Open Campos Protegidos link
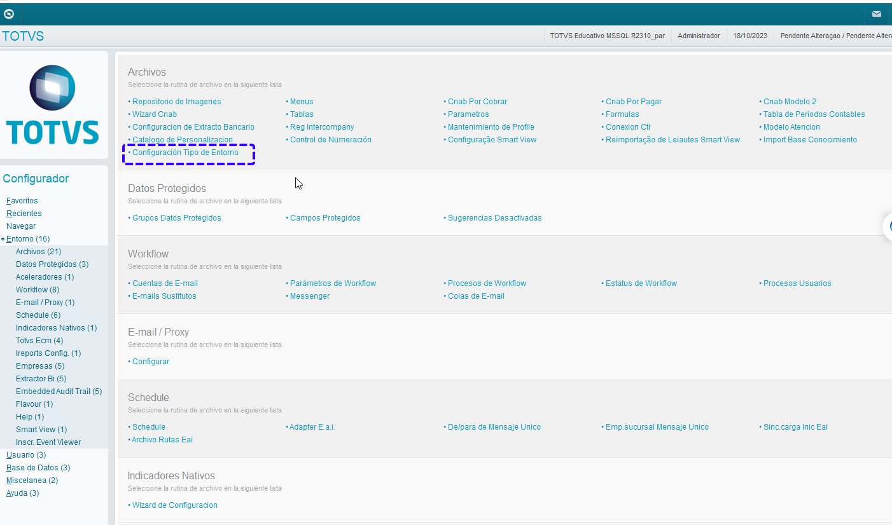892x525 pixels. coord(325,218)
